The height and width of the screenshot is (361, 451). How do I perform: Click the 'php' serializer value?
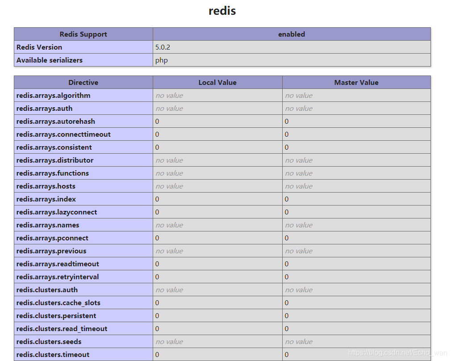coord(161,60)
